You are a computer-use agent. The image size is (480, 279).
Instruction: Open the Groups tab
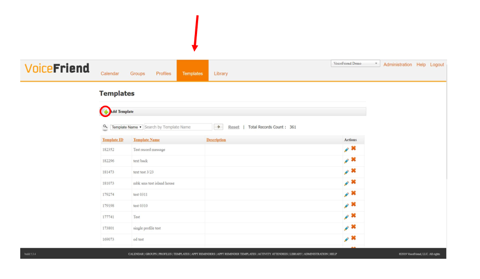click(x=137, y=73)
